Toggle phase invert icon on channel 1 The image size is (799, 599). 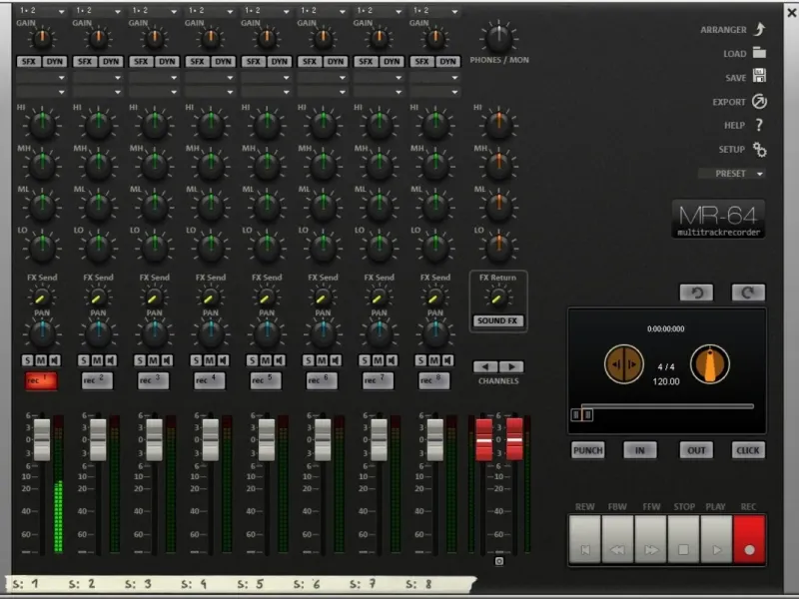coord(55,360)
